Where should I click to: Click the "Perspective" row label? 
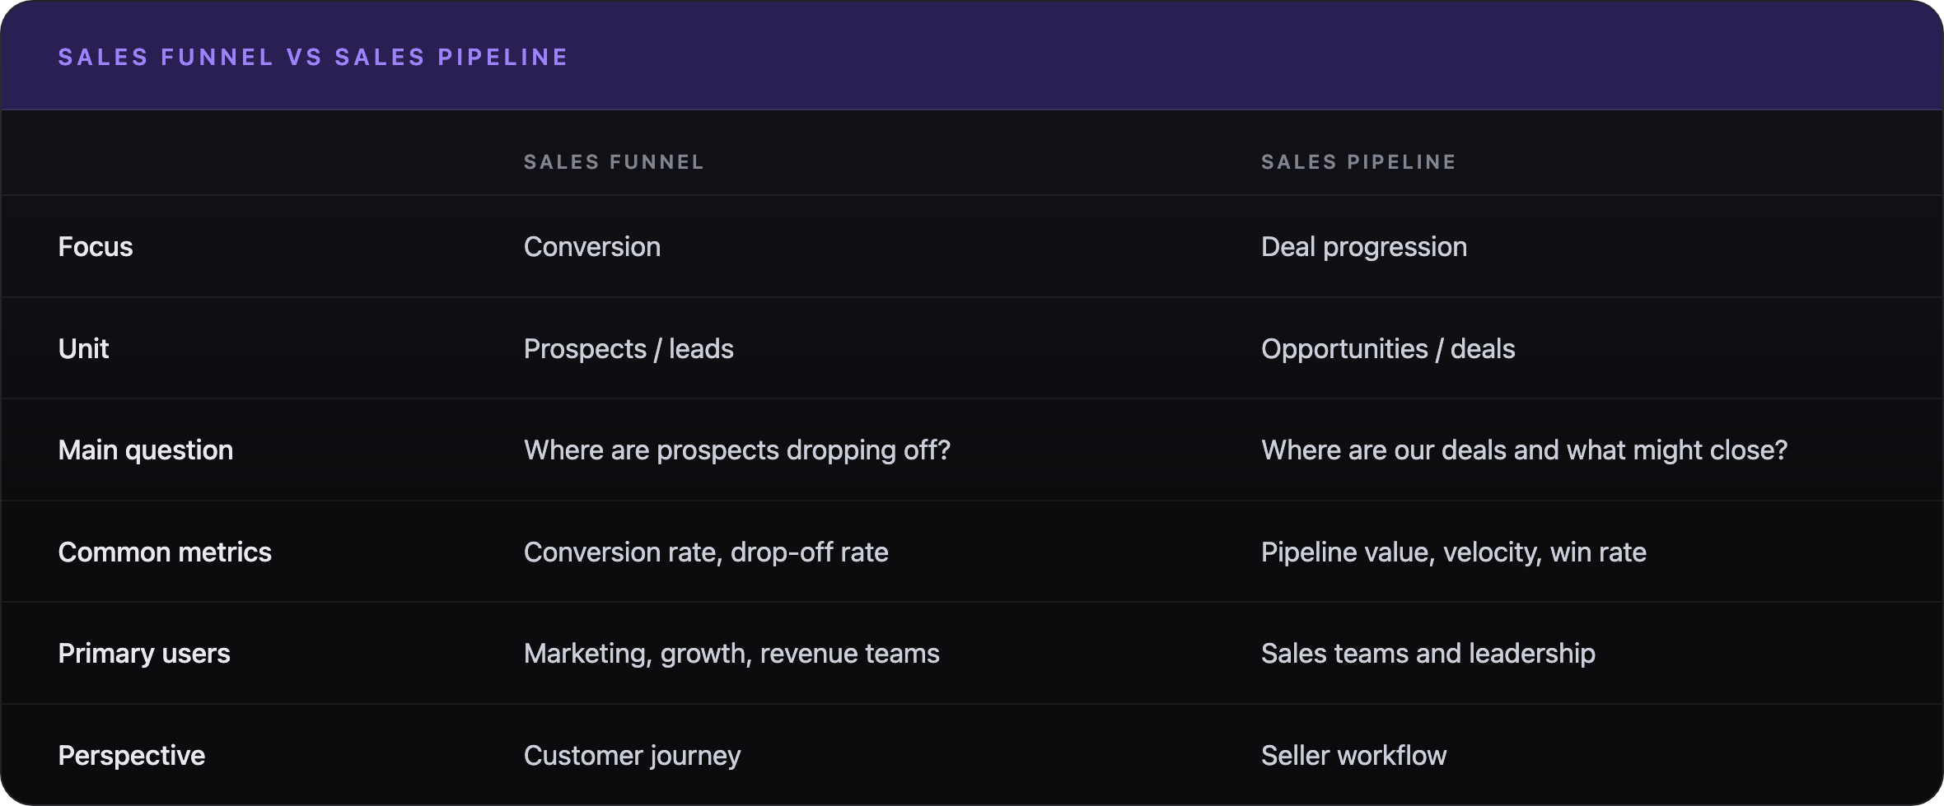point(132,756)
